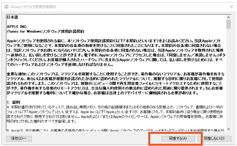Click the vertical scrollbar thumb
237x146 pixels.
pos(228,24)
